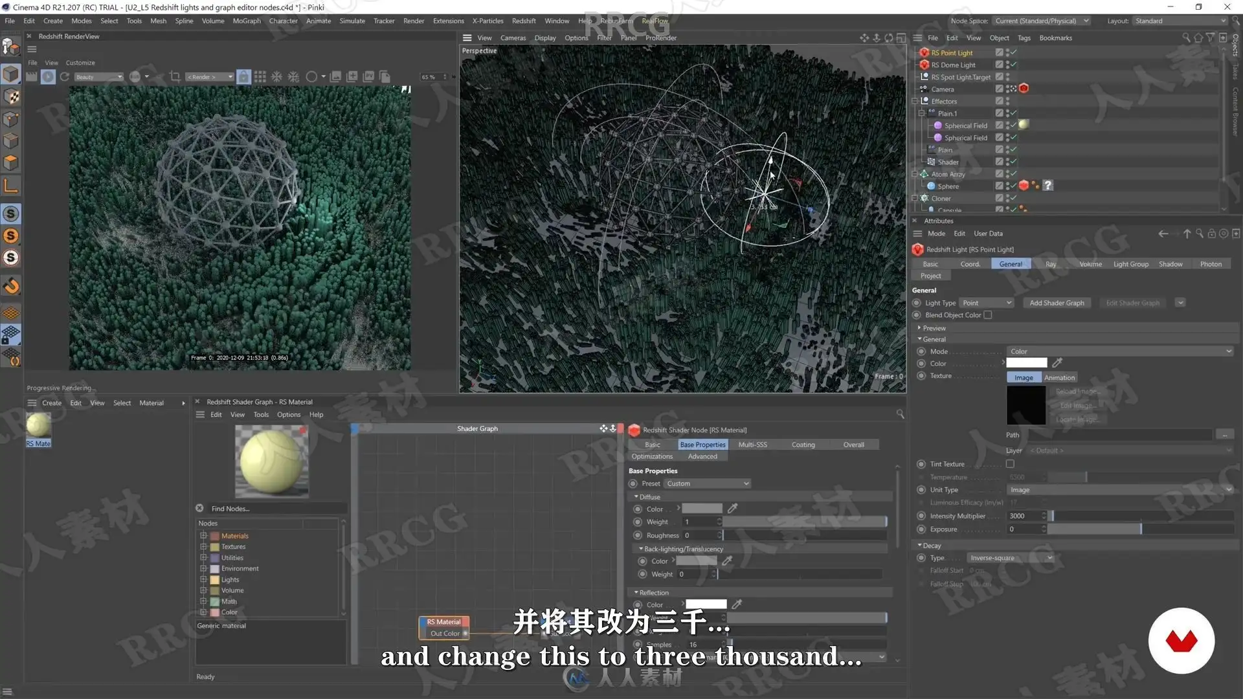1243x699 pixels.
Task: Click the Image texture button
Action: (x=1024, y=378)
